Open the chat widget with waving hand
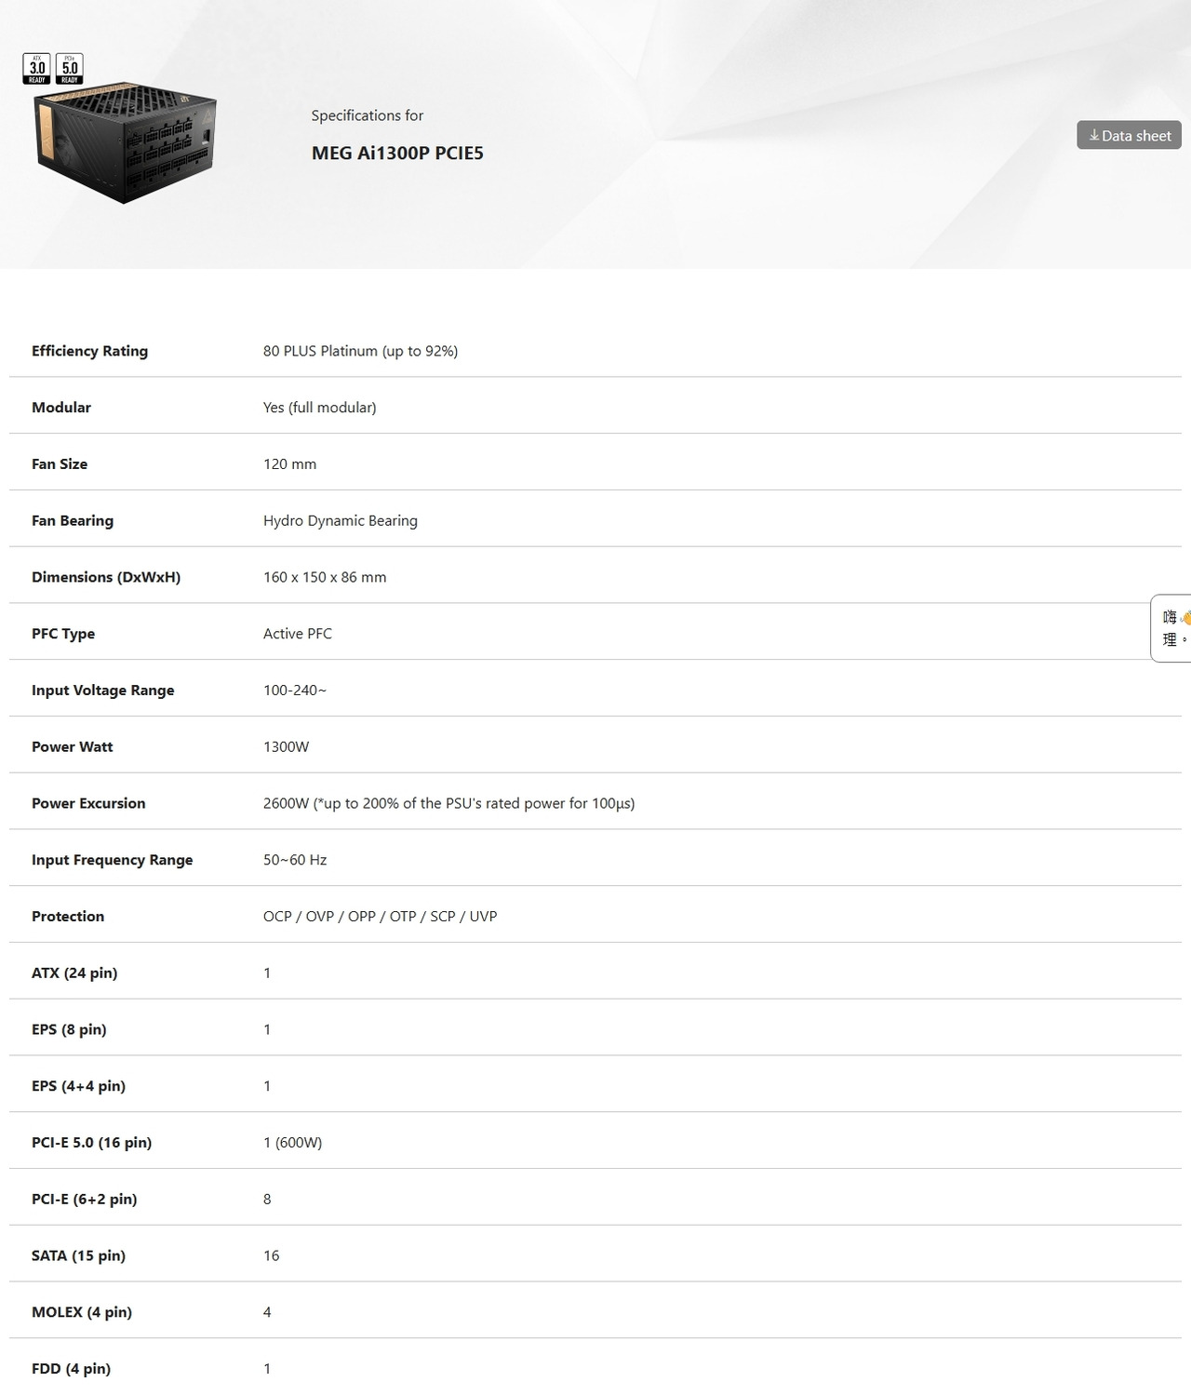The width and height of the screenshot is (1191, 1395). 1172,628
